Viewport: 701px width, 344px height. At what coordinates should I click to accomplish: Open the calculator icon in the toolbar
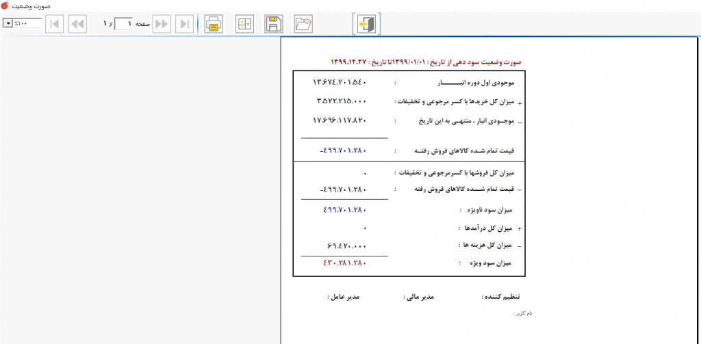pyautogui.click(x=244, y=24)
